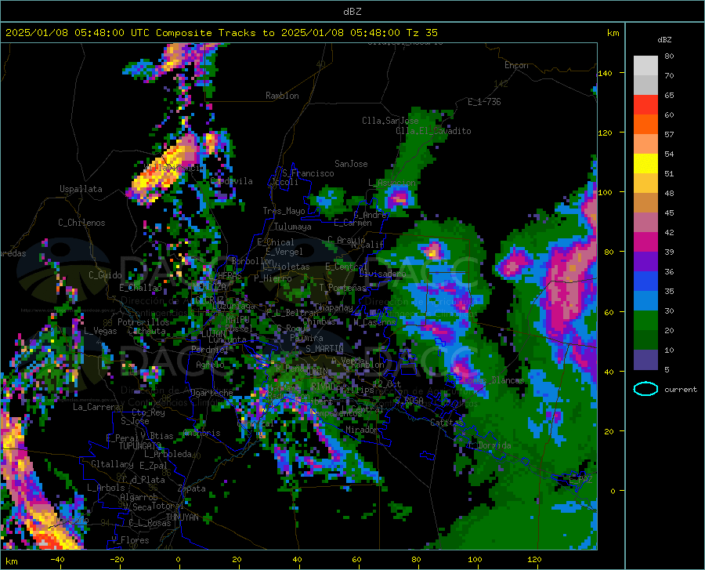Select the magenta 42–39 dBZ legend swatch
Image resolution: width=705 pixels, height=570 pixels.
click(645, 242)
